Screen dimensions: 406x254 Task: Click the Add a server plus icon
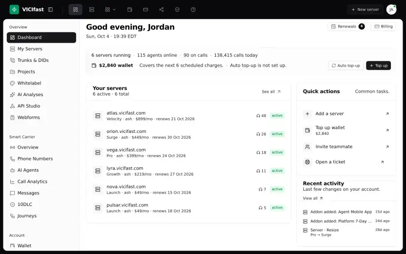tap(307, 114)
